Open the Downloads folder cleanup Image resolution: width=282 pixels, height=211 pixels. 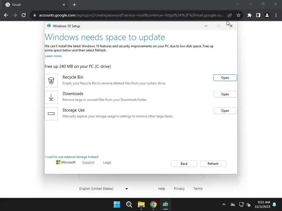225,94
